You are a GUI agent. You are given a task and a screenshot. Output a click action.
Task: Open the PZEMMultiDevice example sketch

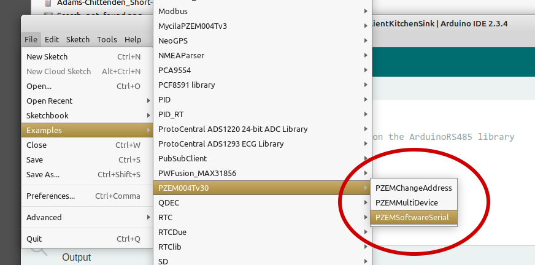coord(407,202)
